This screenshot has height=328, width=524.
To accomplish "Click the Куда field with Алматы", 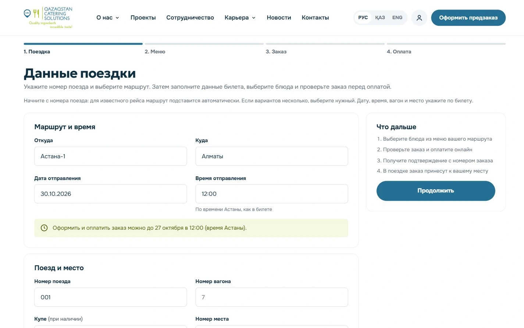I will click(272, 156).
